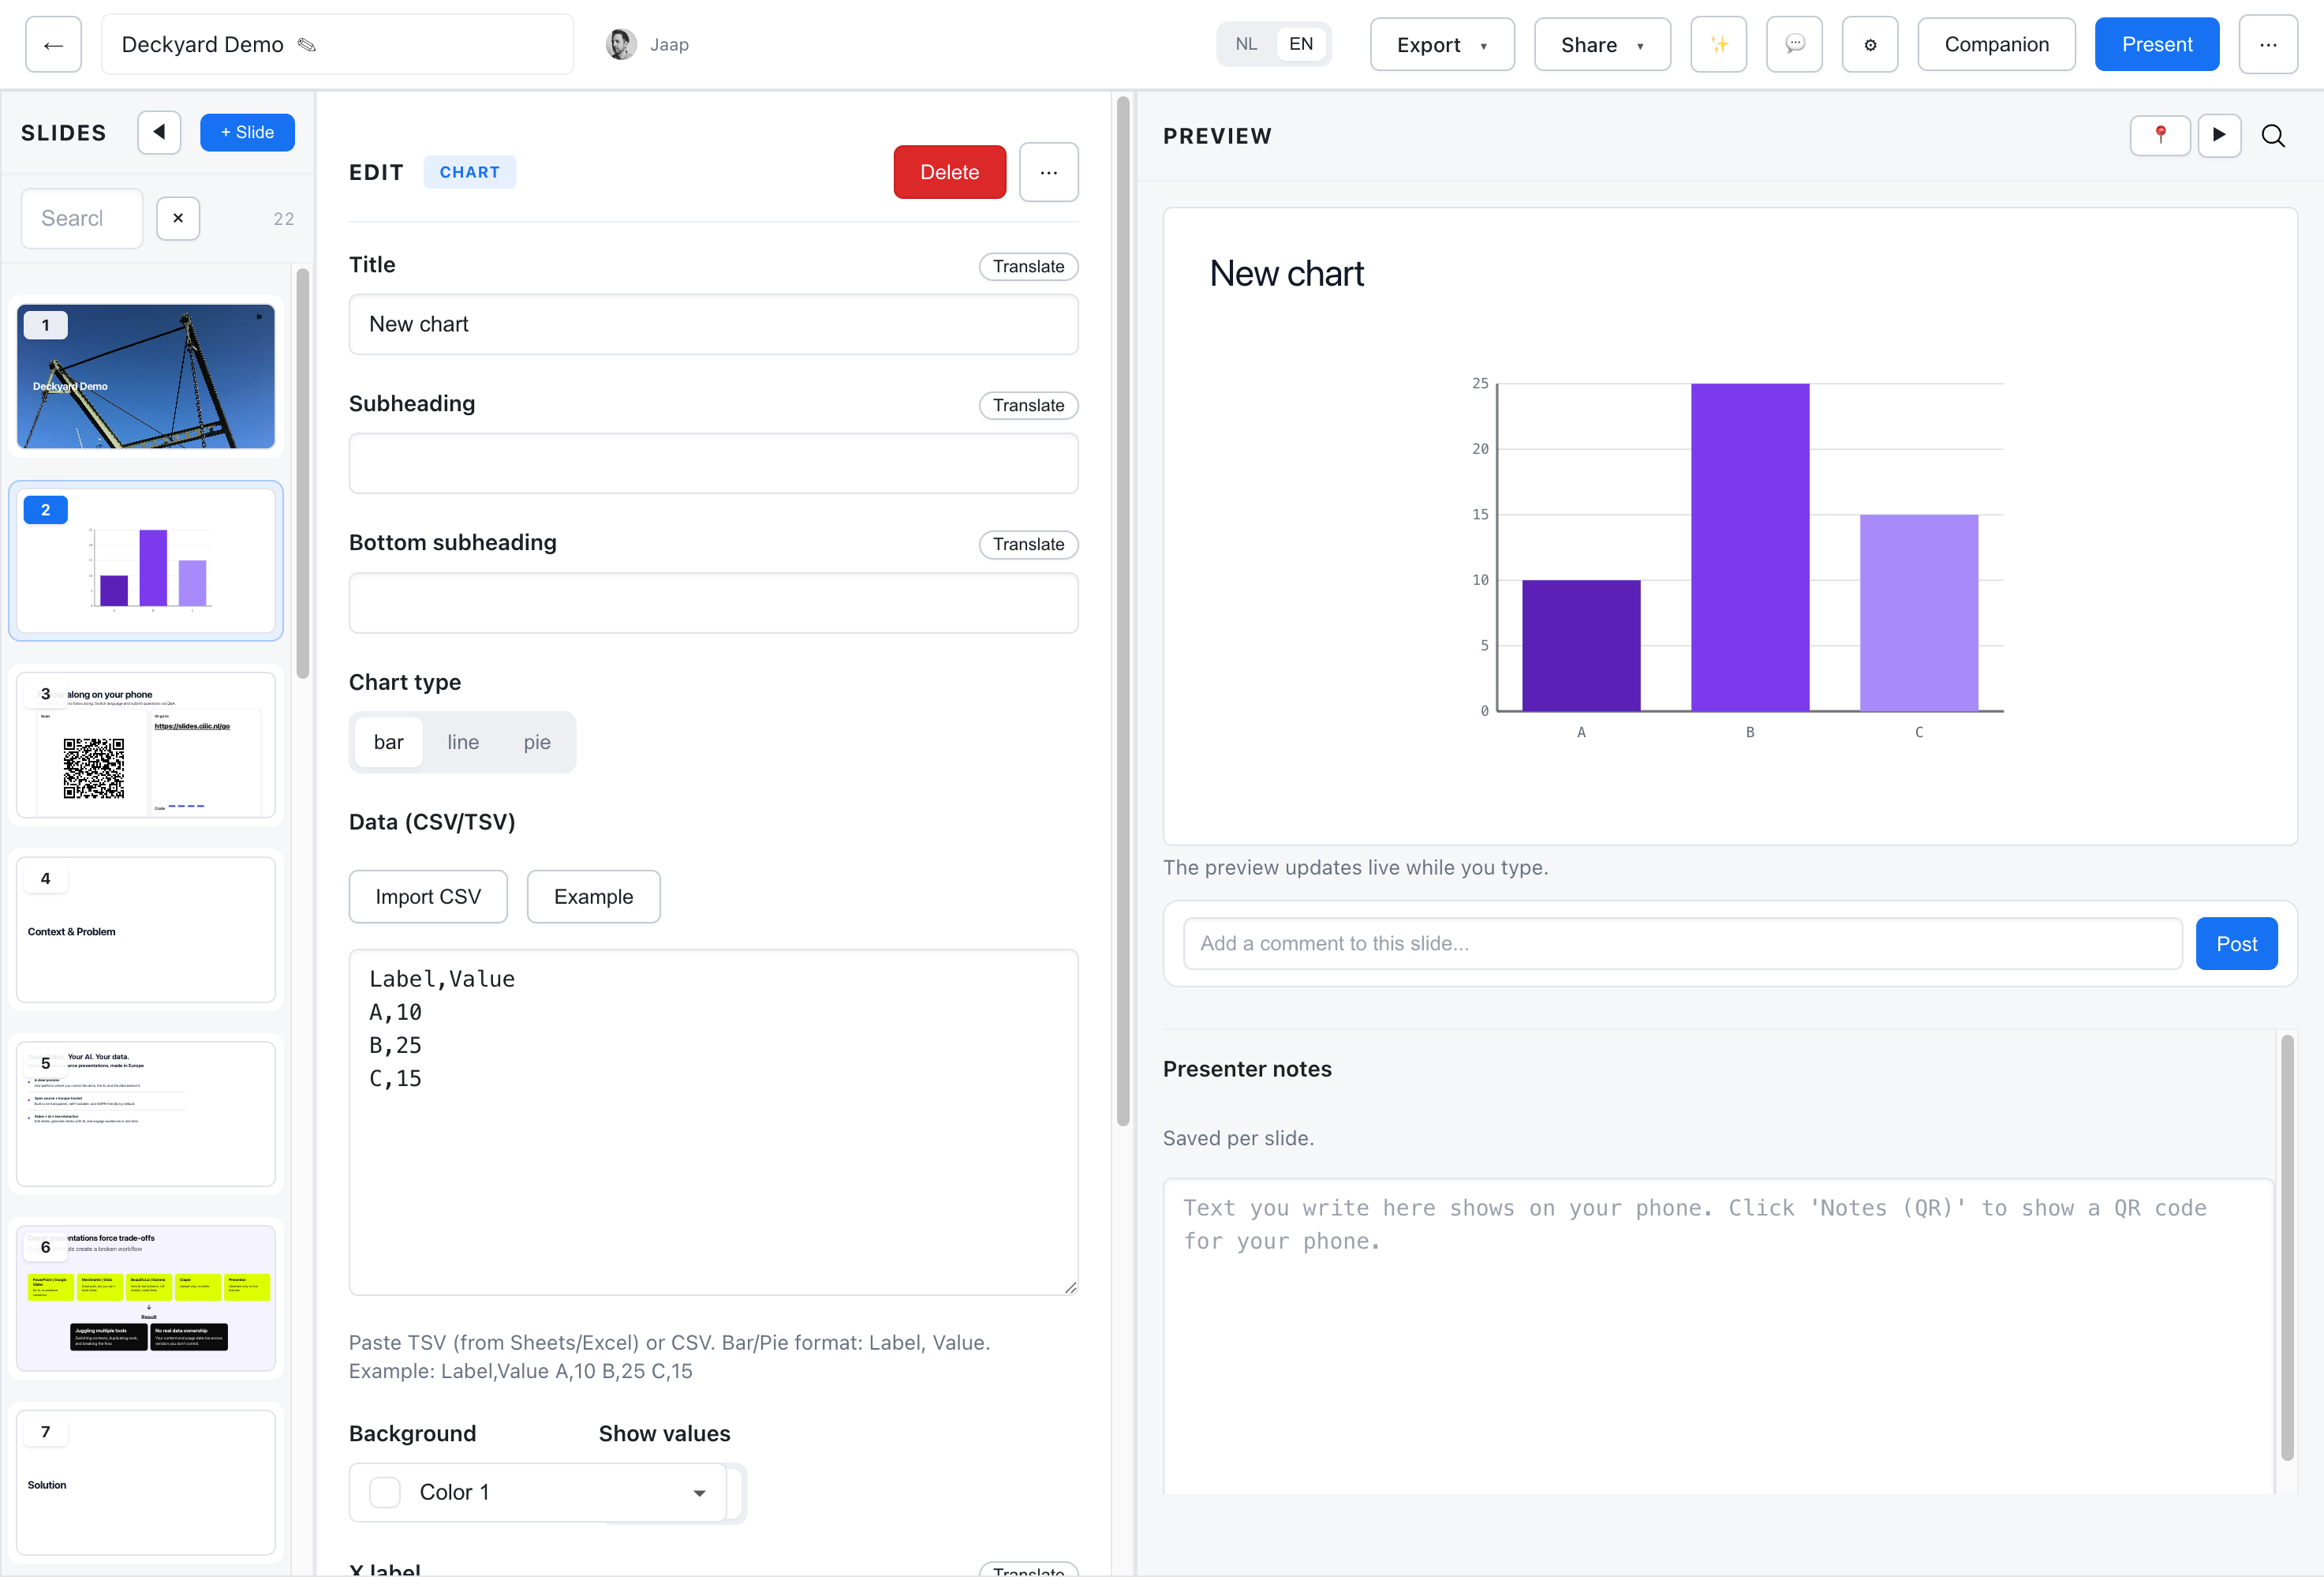Click the play icon in preview header
This screenshot has height=1577, width=2324.
coord(2219,135)
